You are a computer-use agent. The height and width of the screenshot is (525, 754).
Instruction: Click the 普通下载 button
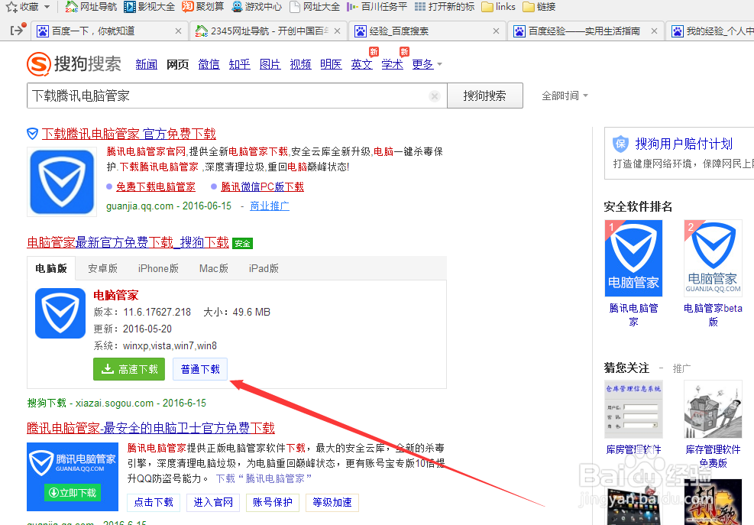(x=200, y=369)
